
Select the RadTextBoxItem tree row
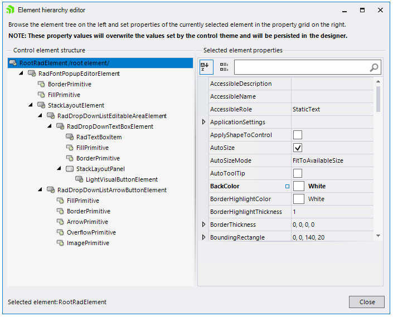(99, 137)
